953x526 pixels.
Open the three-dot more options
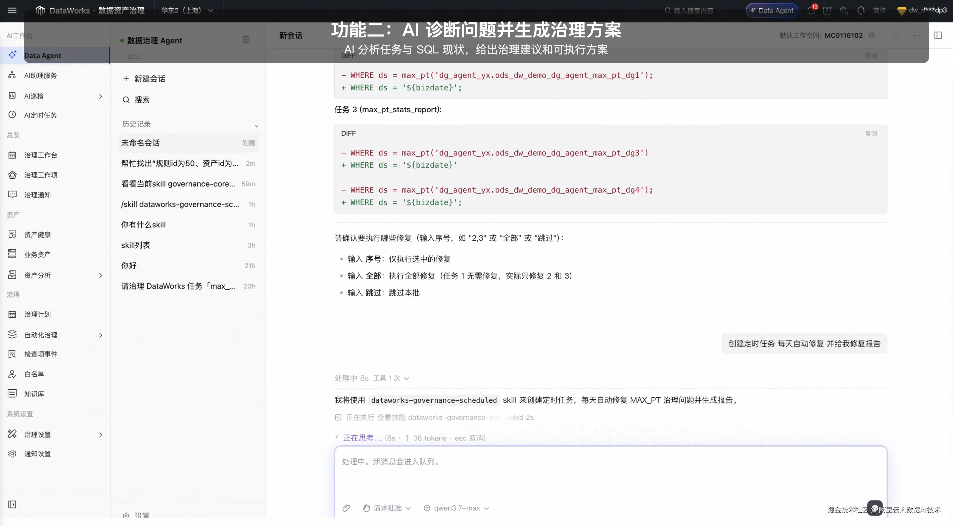click(917, 35)
